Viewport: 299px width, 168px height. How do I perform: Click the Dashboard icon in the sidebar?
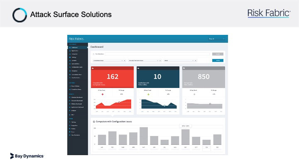pos(70,47)
